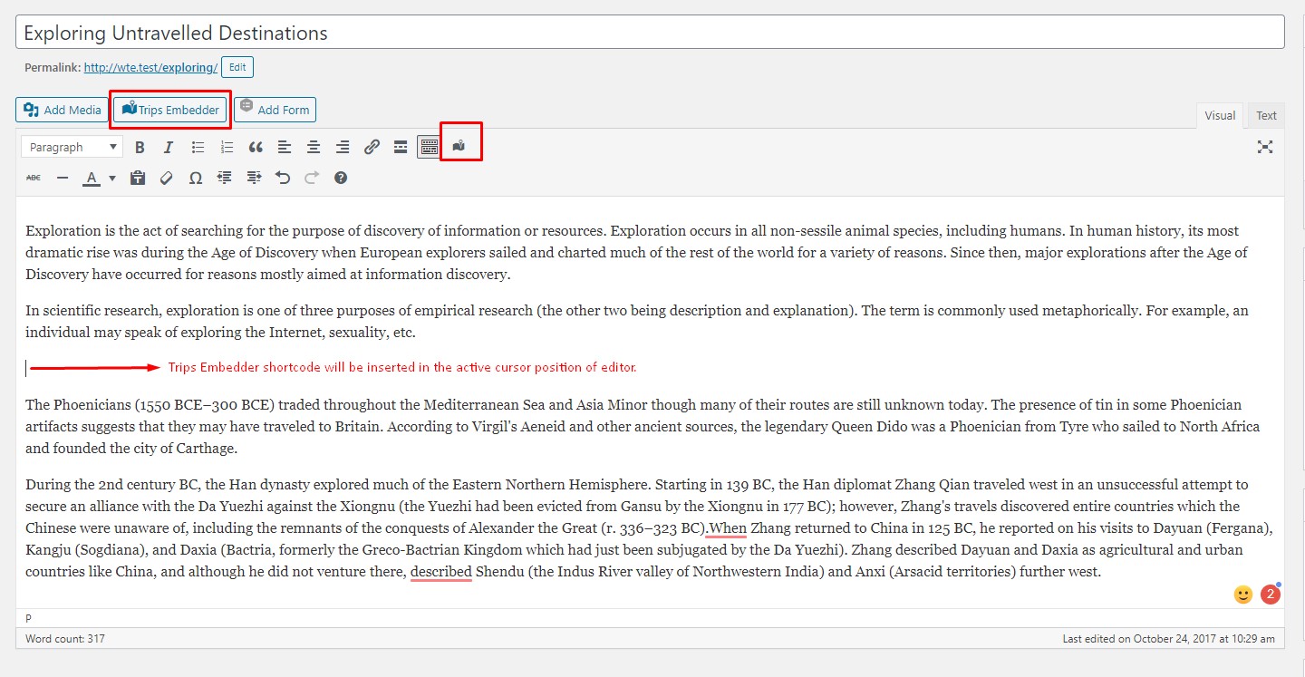Apply strikethrough formatting
This screenshot has width=1305, height=677.
tap(34, 178)
